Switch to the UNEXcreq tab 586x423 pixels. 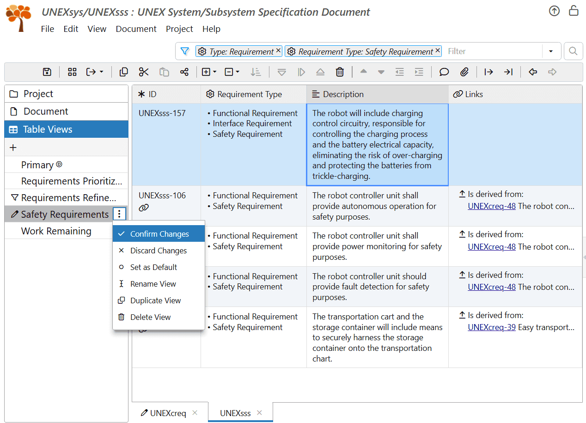(167, 412)
